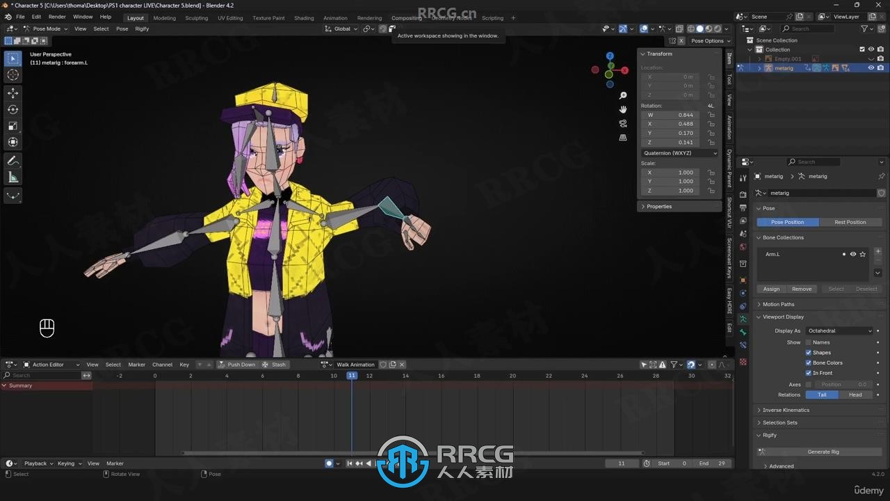Activate the Transform tool
890x501 pixels.
(x=13, y=142)
